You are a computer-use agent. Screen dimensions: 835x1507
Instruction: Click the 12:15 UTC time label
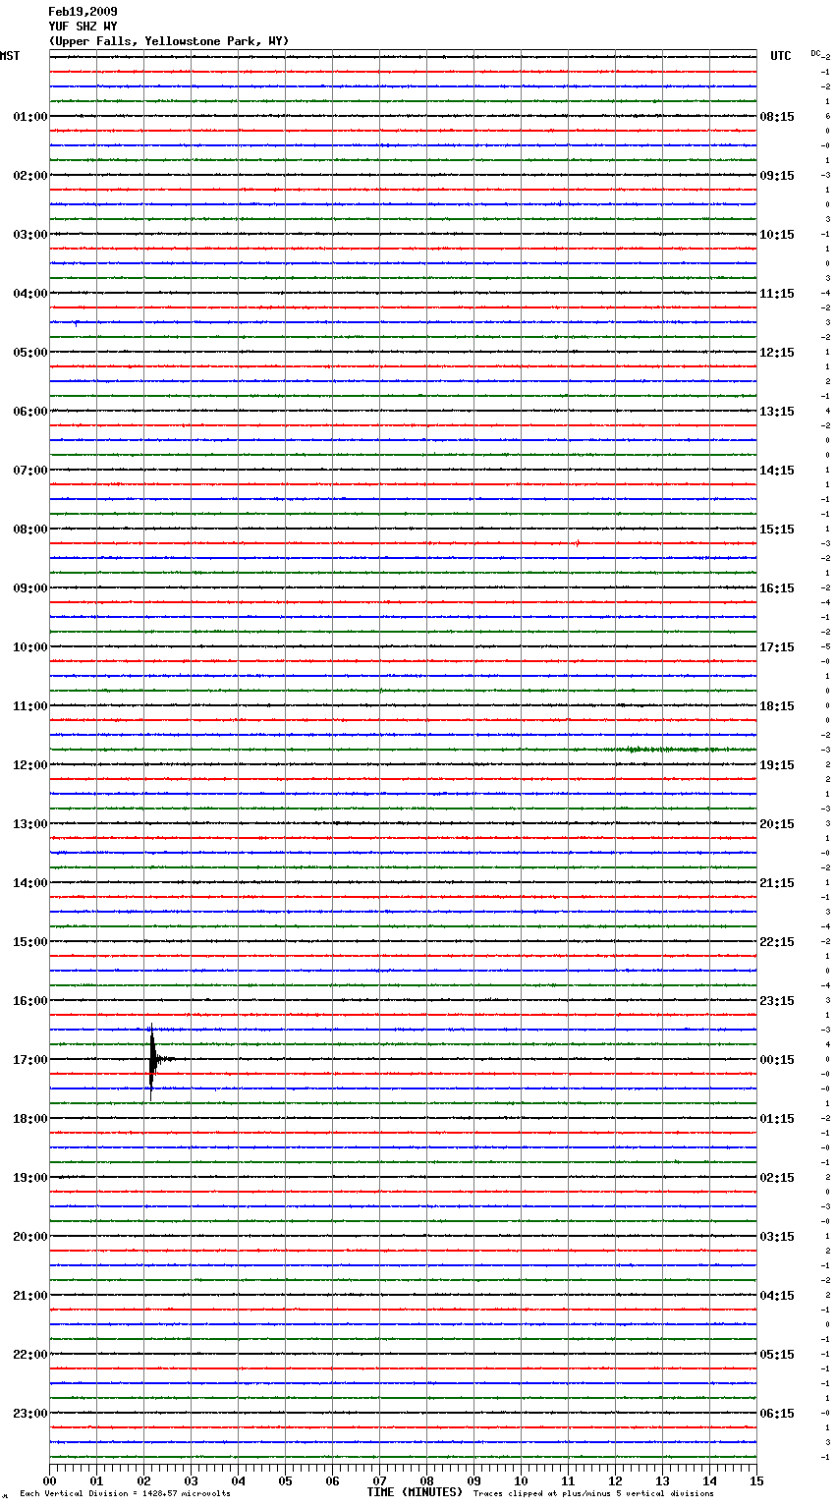pos(777,353)
